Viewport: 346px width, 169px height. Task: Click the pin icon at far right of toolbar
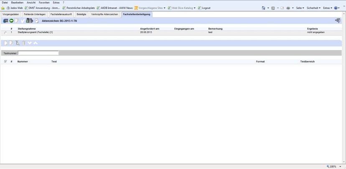tap(337, 21)
